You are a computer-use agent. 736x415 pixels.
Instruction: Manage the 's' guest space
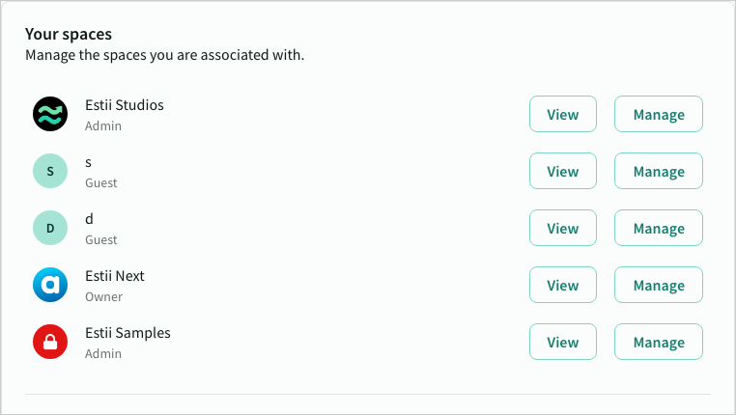(x=658, y=172)
